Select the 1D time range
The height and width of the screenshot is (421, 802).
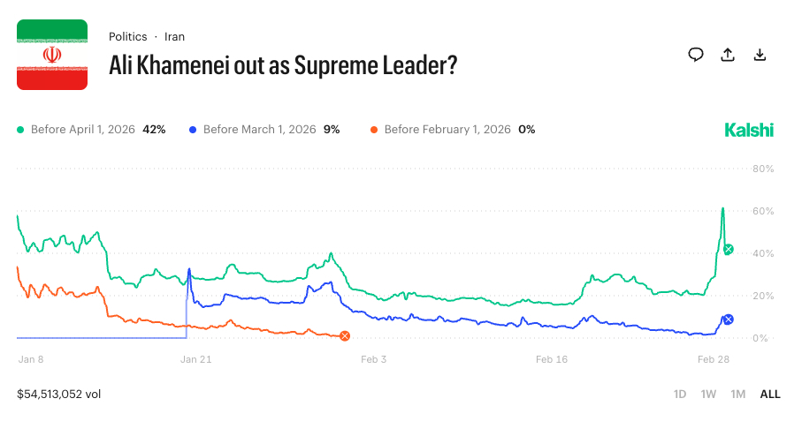pyautogui.click(x=680, y=394)
